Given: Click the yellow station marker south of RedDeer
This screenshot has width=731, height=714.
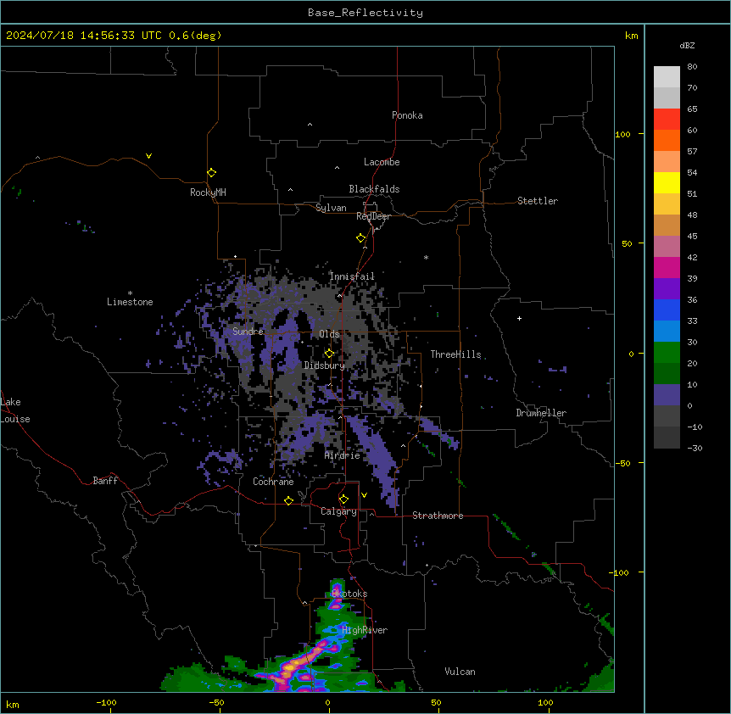Looking at the screenshot, I should [x=360, y=238].
